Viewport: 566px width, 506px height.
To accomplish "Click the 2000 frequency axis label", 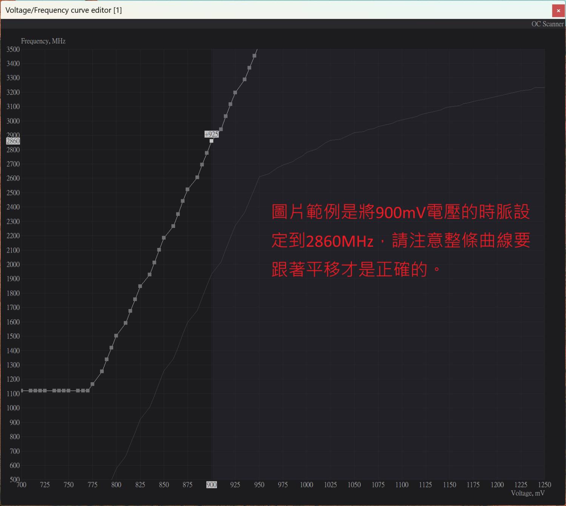I will click(x=13, y=265).
